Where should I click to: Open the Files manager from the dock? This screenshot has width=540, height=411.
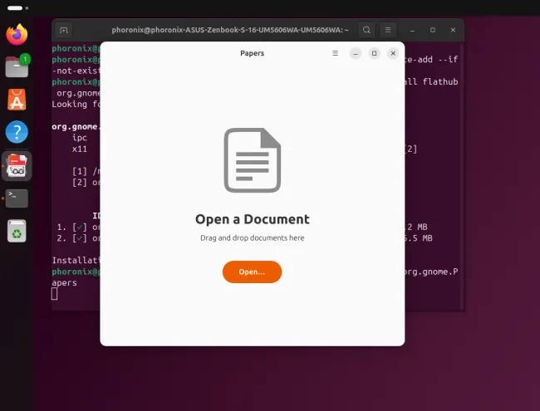point(17,66)
